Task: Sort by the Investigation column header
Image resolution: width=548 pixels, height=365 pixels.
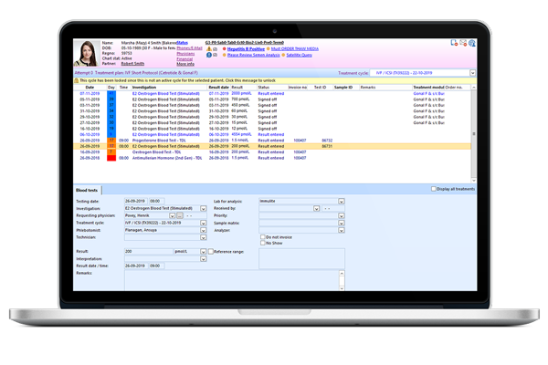Action: click(x=144, y=88)
